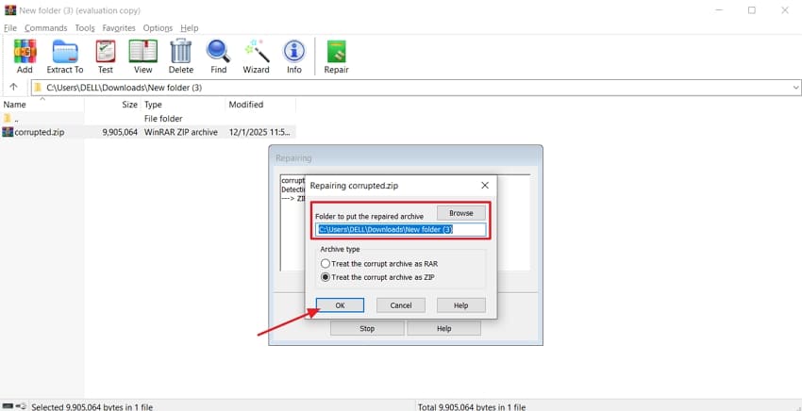Viewport: 802px width, 411px height.
Task: Click 'Total 9,905,064 bytes' status text
Action: 472,407
